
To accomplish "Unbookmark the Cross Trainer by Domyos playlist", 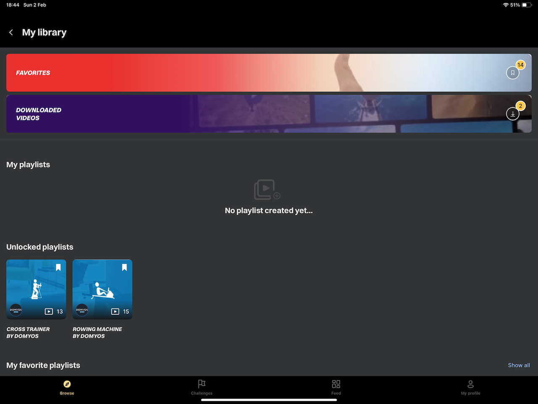I will point(58,267).
